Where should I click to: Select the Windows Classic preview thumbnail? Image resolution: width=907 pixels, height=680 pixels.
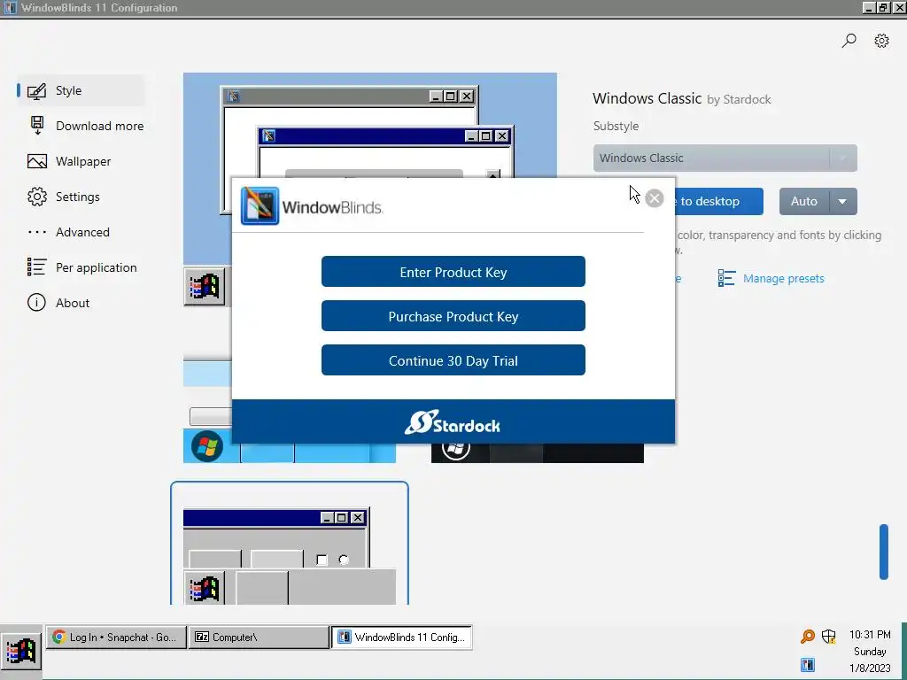(370, 125)
